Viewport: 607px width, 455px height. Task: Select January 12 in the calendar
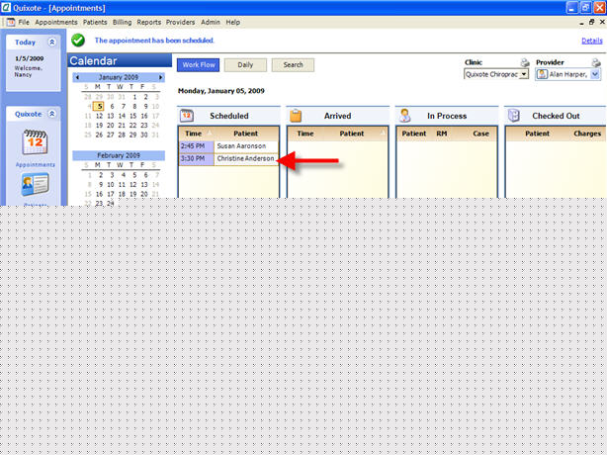(x=99, y=116)
